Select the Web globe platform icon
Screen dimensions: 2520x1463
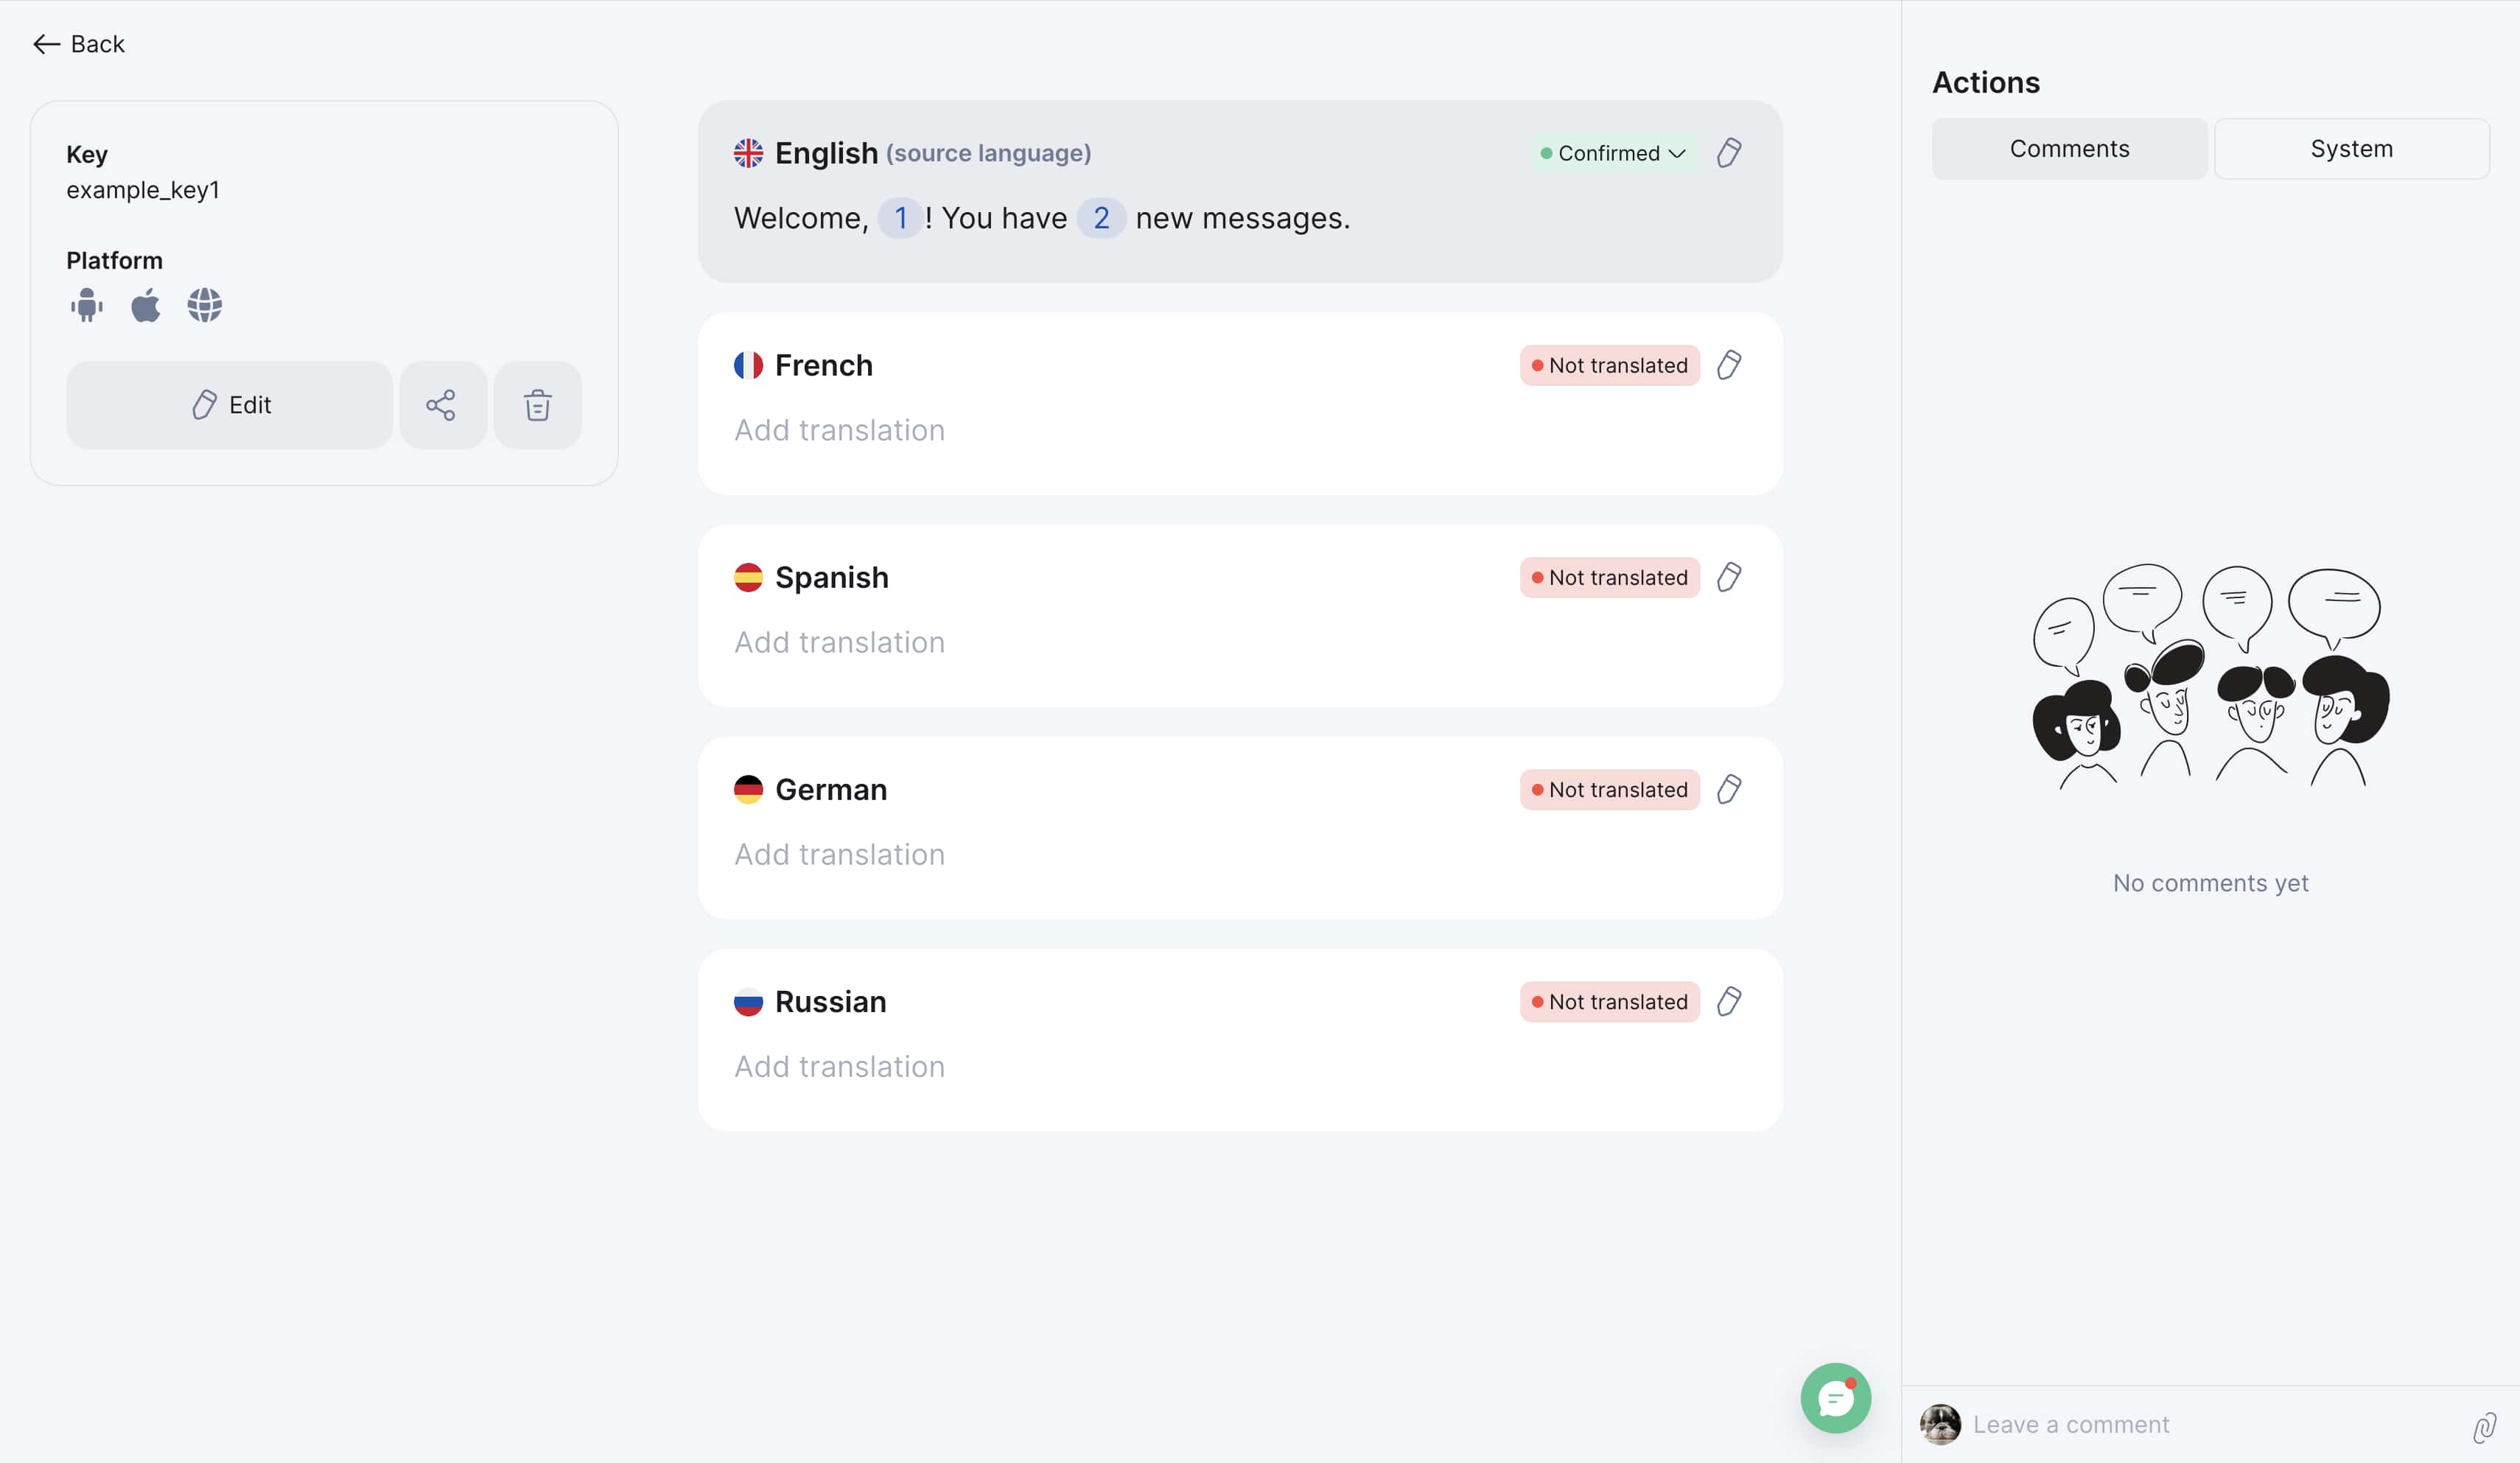coord(205,305)
